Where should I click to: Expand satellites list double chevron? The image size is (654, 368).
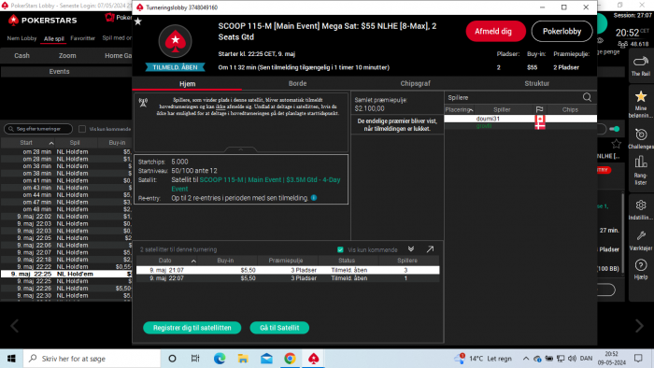pyautogui.click(x=411, y=248)
